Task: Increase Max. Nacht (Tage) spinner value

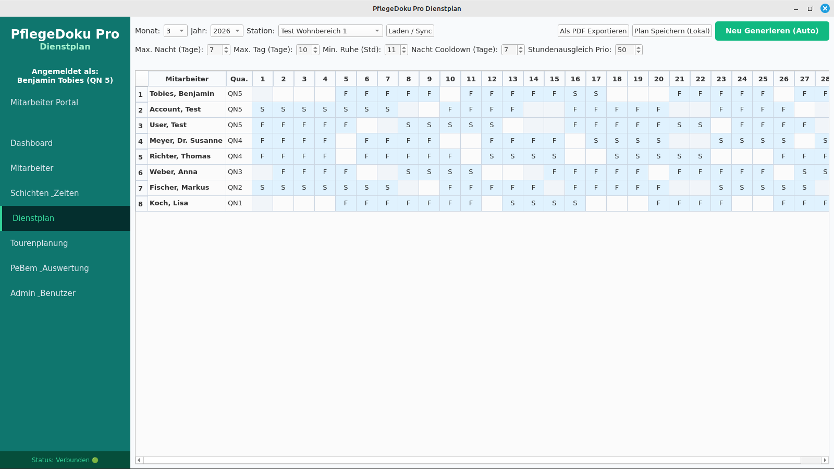Action: tap(226, 47)
